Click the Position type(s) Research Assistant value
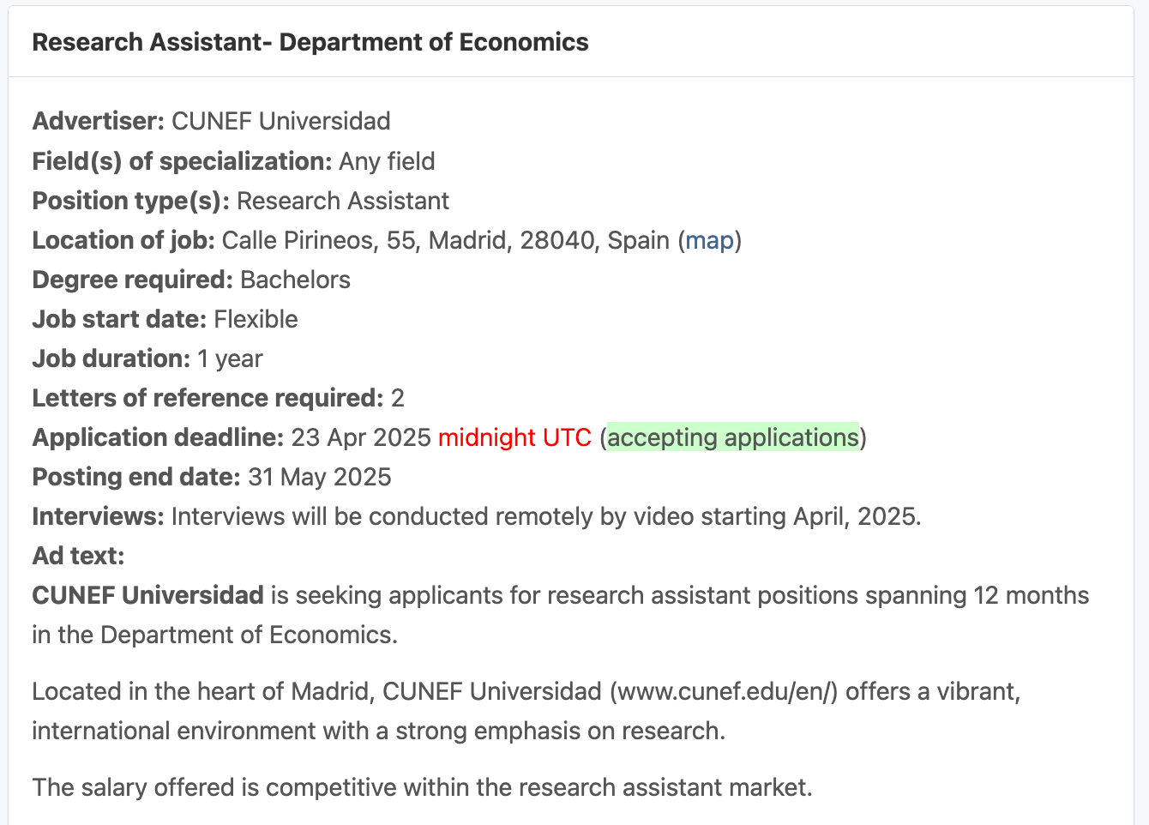The image size is (1149, 825). [x=342, y=201]
